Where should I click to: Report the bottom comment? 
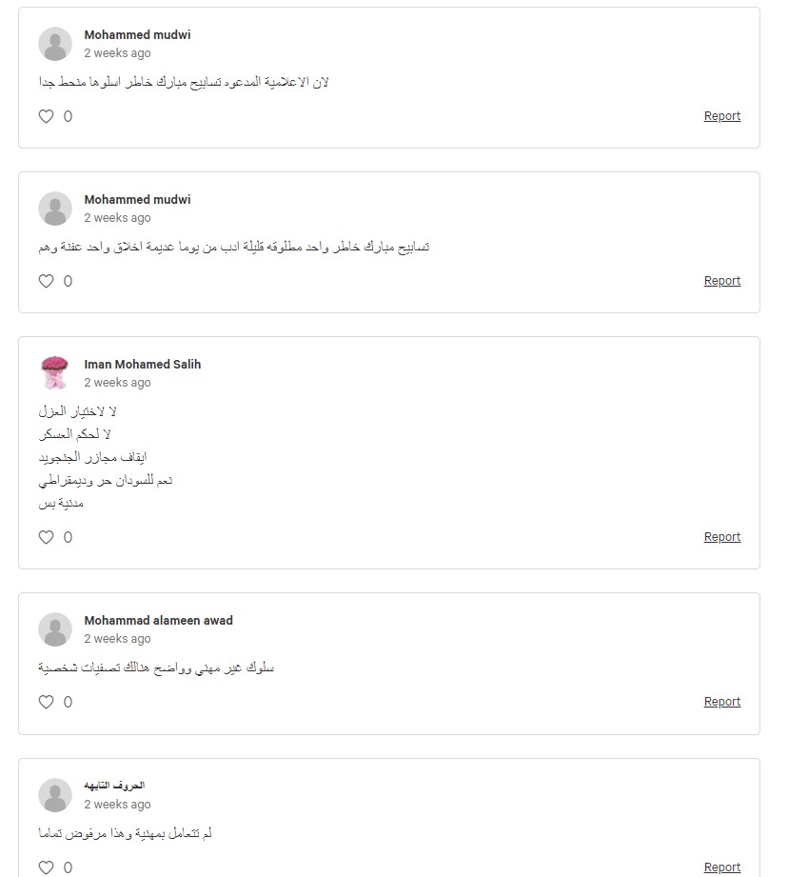click(721, 867)
